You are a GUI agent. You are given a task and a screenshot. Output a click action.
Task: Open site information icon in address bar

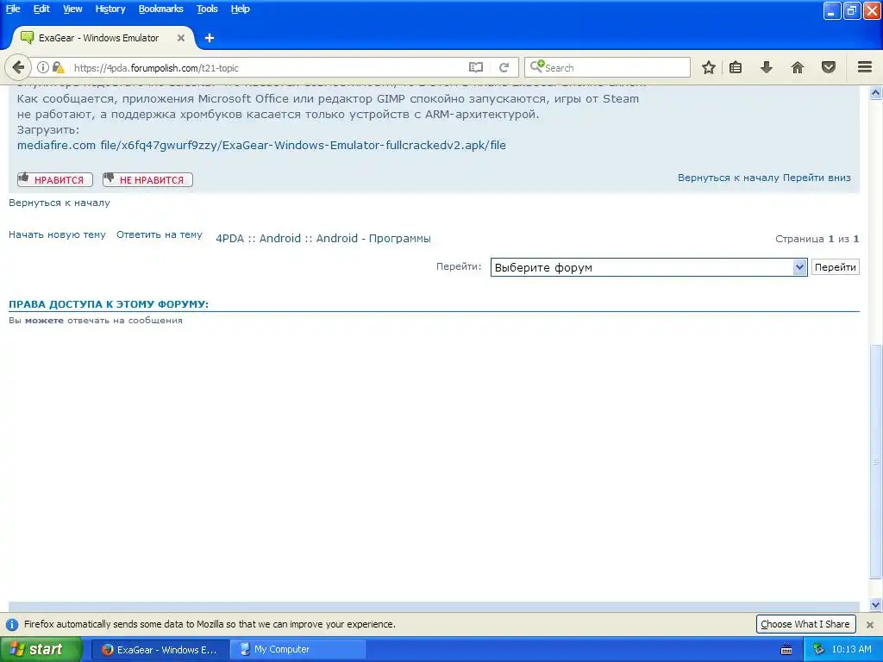(x=43, y=67)
